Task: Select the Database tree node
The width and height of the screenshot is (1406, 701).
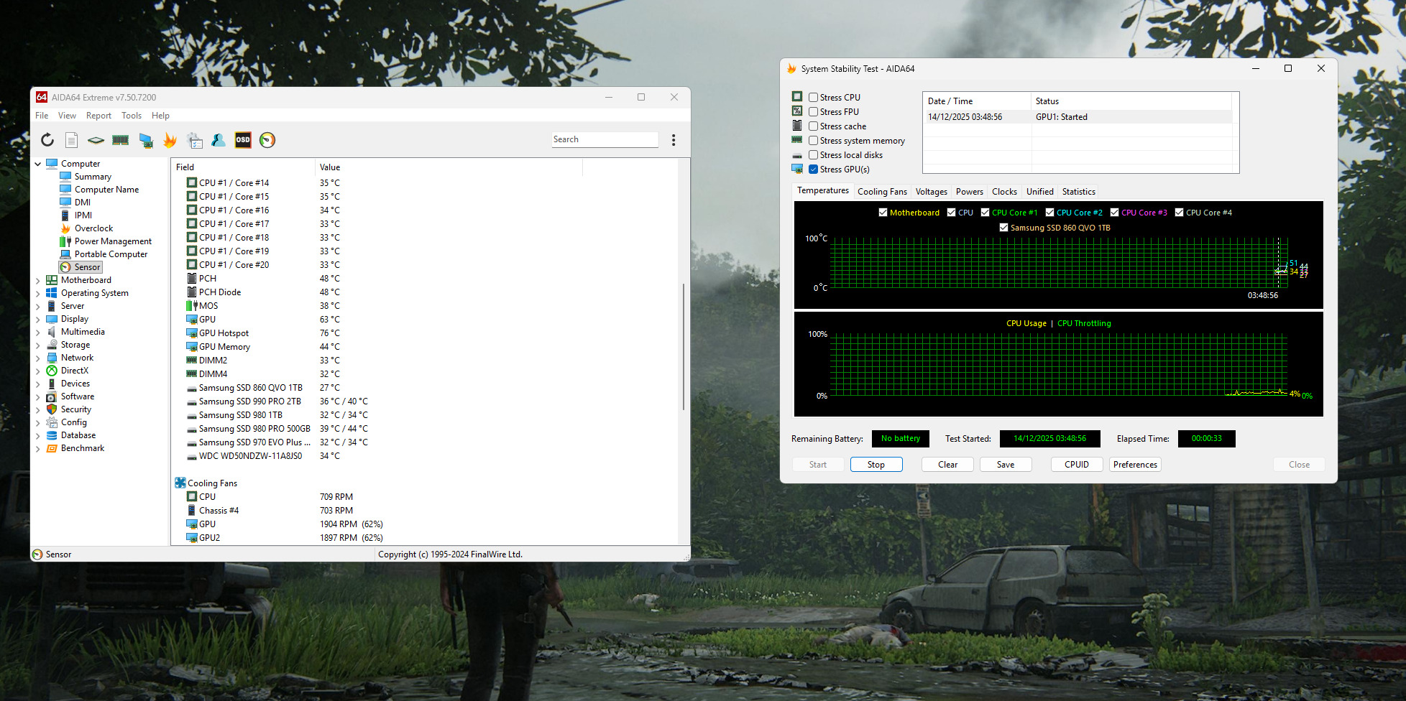Action: tap(78, 435)
